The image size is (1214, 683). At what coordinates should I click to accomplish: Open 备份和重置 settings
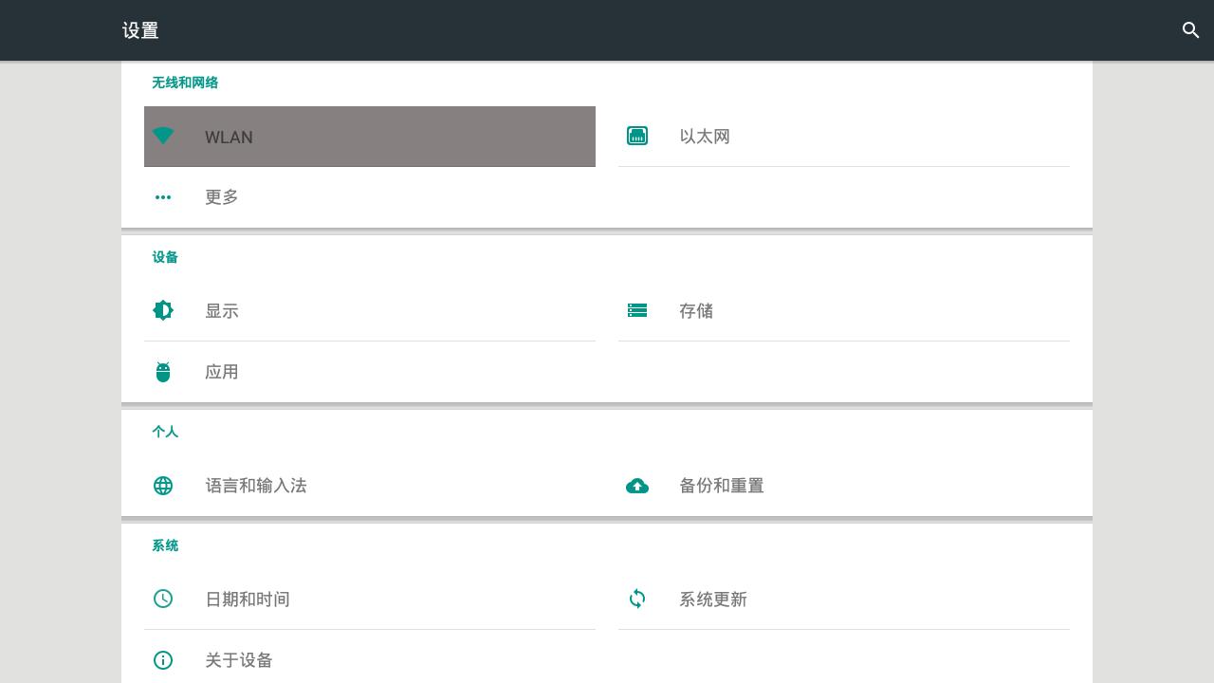coord(722,486)
